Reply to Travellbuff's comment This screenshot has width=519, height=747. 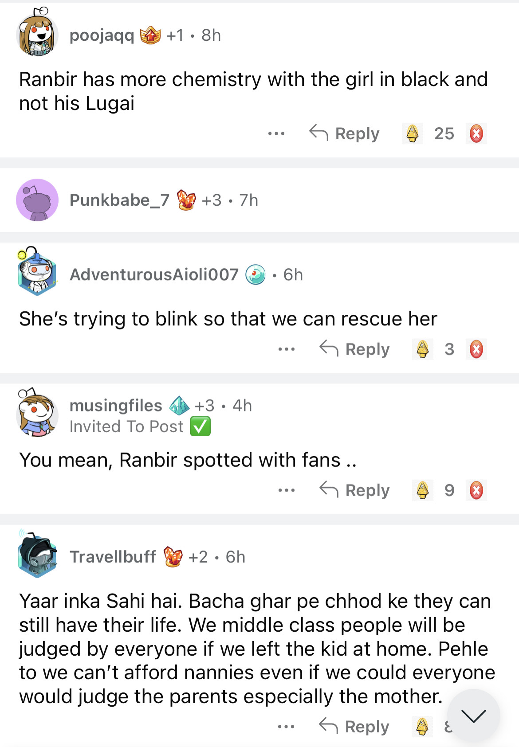pos(354,727)
